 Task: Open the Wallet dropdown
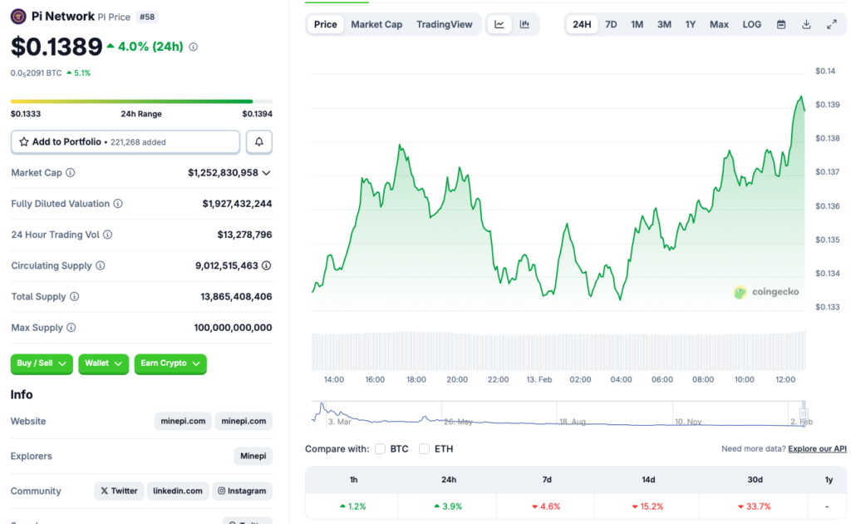(104, 363)
